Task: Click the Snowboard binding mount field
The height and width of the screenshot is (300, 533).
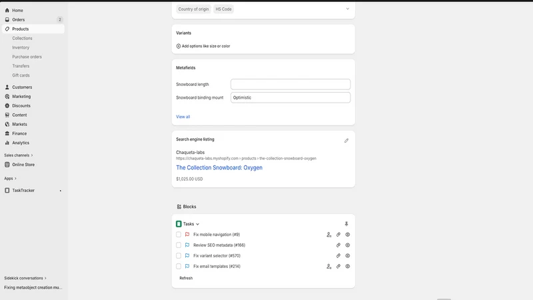Action: click(290, 97)
